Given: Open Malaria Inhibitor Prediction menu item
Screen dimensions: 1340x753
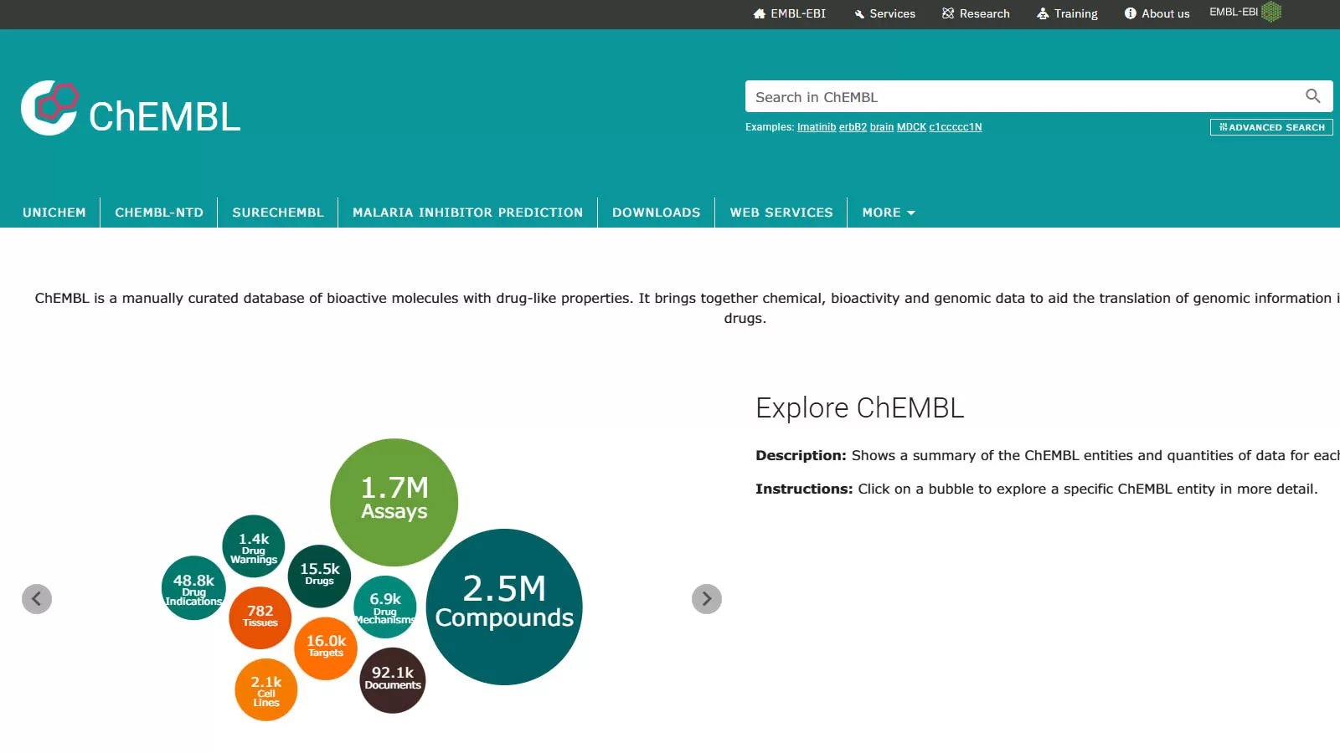Looking at the screenshot, I should tap(467, 213).
